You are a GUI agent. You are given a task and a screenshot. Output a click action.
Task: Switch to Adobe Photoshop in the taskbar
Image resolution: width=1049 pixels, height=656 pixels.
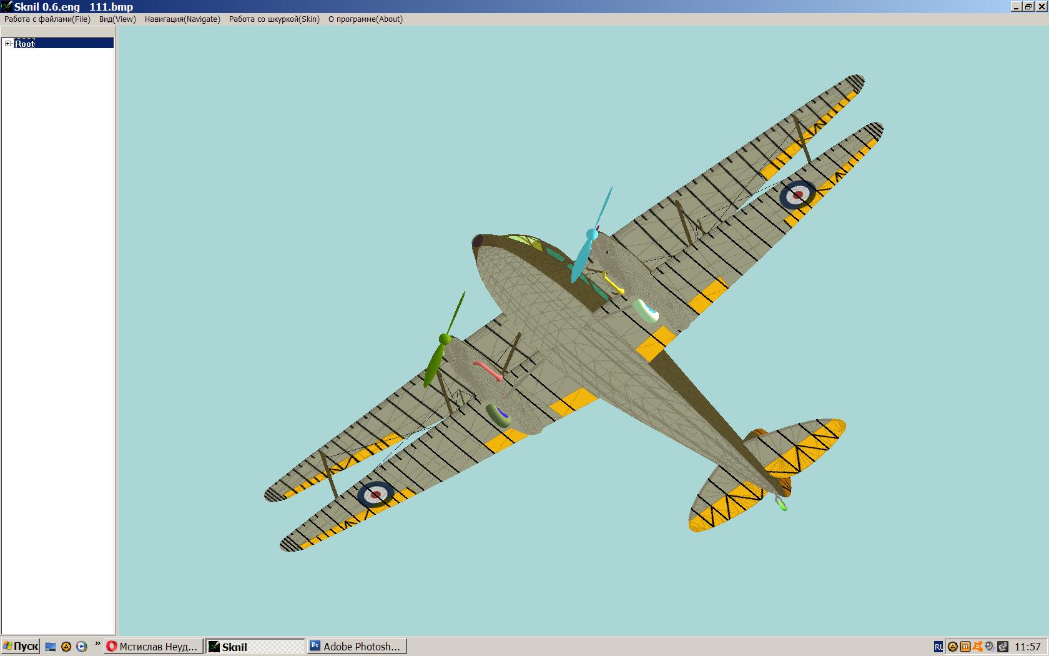click(x=357, y=647)
